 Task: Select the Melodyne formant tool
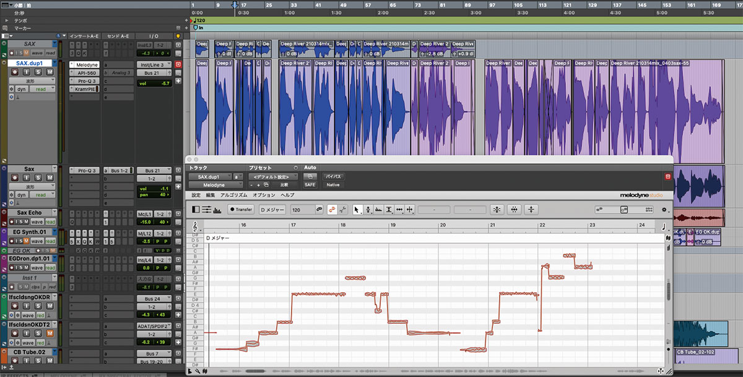pos(378,210)
